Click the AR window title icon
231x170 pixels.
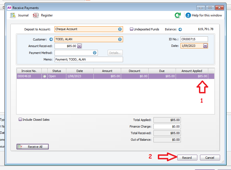pos(9,8)
